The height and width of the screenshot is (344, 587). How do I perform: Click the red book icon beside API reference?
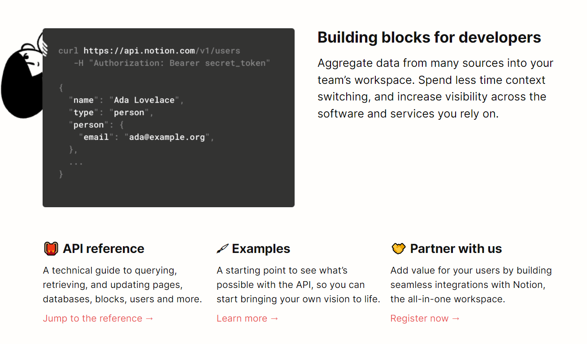(51, 248)
